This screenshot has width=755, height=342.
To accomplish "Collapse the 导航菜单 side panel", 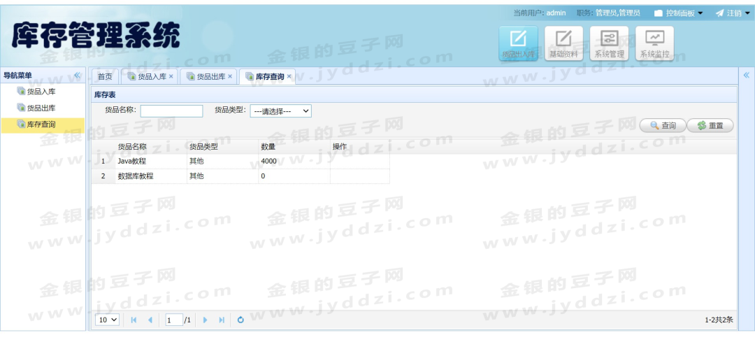I will point(77,75).
